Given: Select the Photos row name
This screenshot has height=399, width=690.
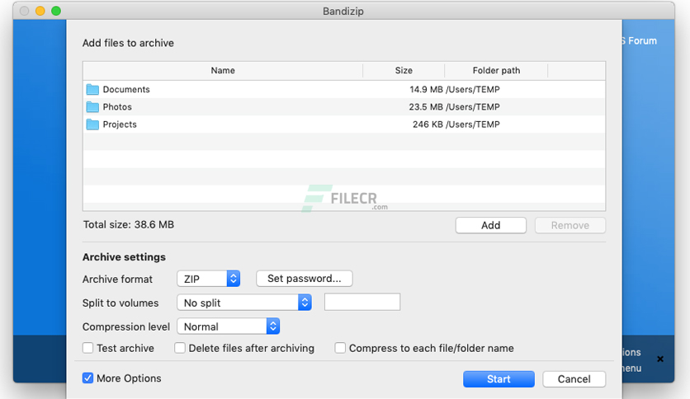Looking at the screenshot, I should tap(117, 107).
